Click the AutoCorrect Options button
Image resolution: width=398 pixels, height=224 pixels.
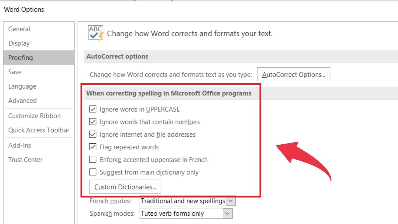[x=294, y=75]
